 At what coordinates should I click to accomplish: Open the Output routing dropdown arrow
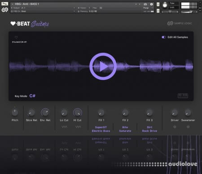[x=74, y=8]
